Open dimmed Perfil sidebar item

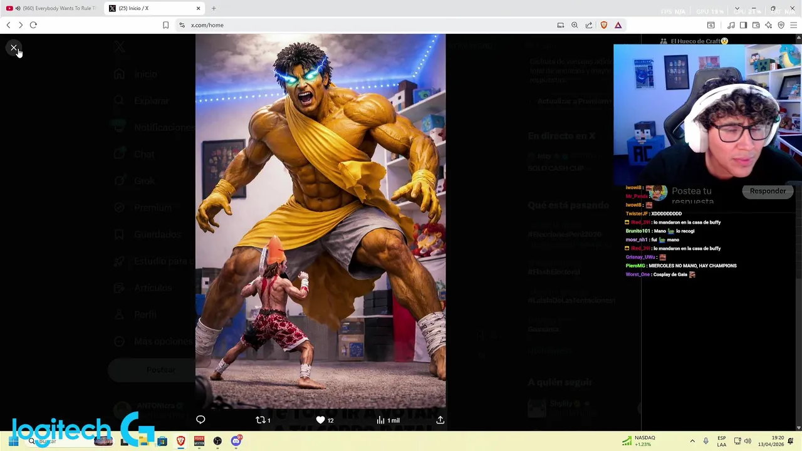click(135, 314)
